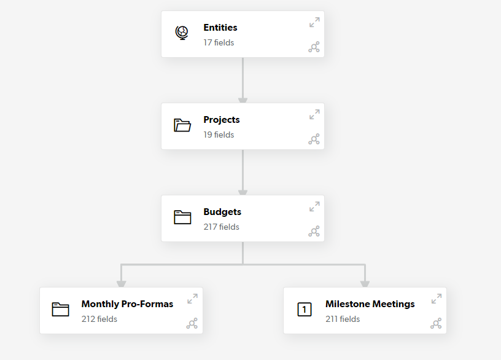This screenshot has height=360, width=501.
Task: Open the Projects table title
Action: [222, 120]
